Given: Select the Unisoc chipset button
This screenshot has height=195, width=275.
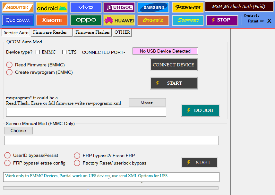Looking at the screenshot, I should pyautogui.click(x=119, y=7).
